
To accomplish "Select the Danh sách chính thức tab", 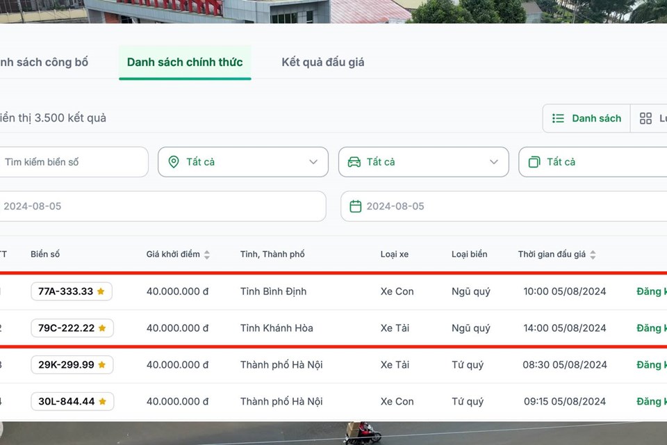I will pyautogui.click(x=185, y=63).
